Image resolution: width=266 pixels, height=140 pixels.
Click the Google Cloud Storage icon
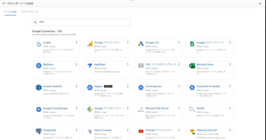(39, 109)
